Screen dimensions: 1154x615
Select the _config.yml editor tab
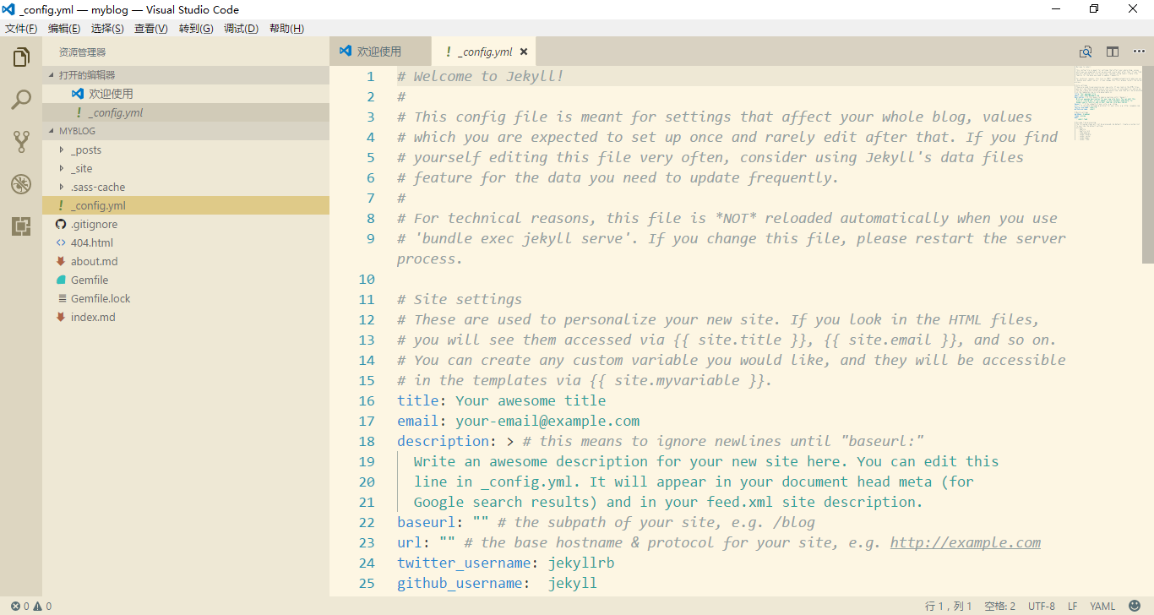pos(483,52)
